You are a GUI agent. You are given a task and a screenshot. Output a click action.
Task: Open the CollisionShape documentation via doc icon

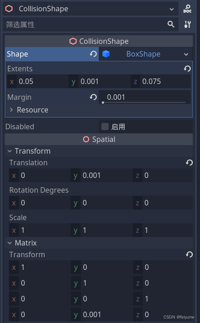point(188,8)
